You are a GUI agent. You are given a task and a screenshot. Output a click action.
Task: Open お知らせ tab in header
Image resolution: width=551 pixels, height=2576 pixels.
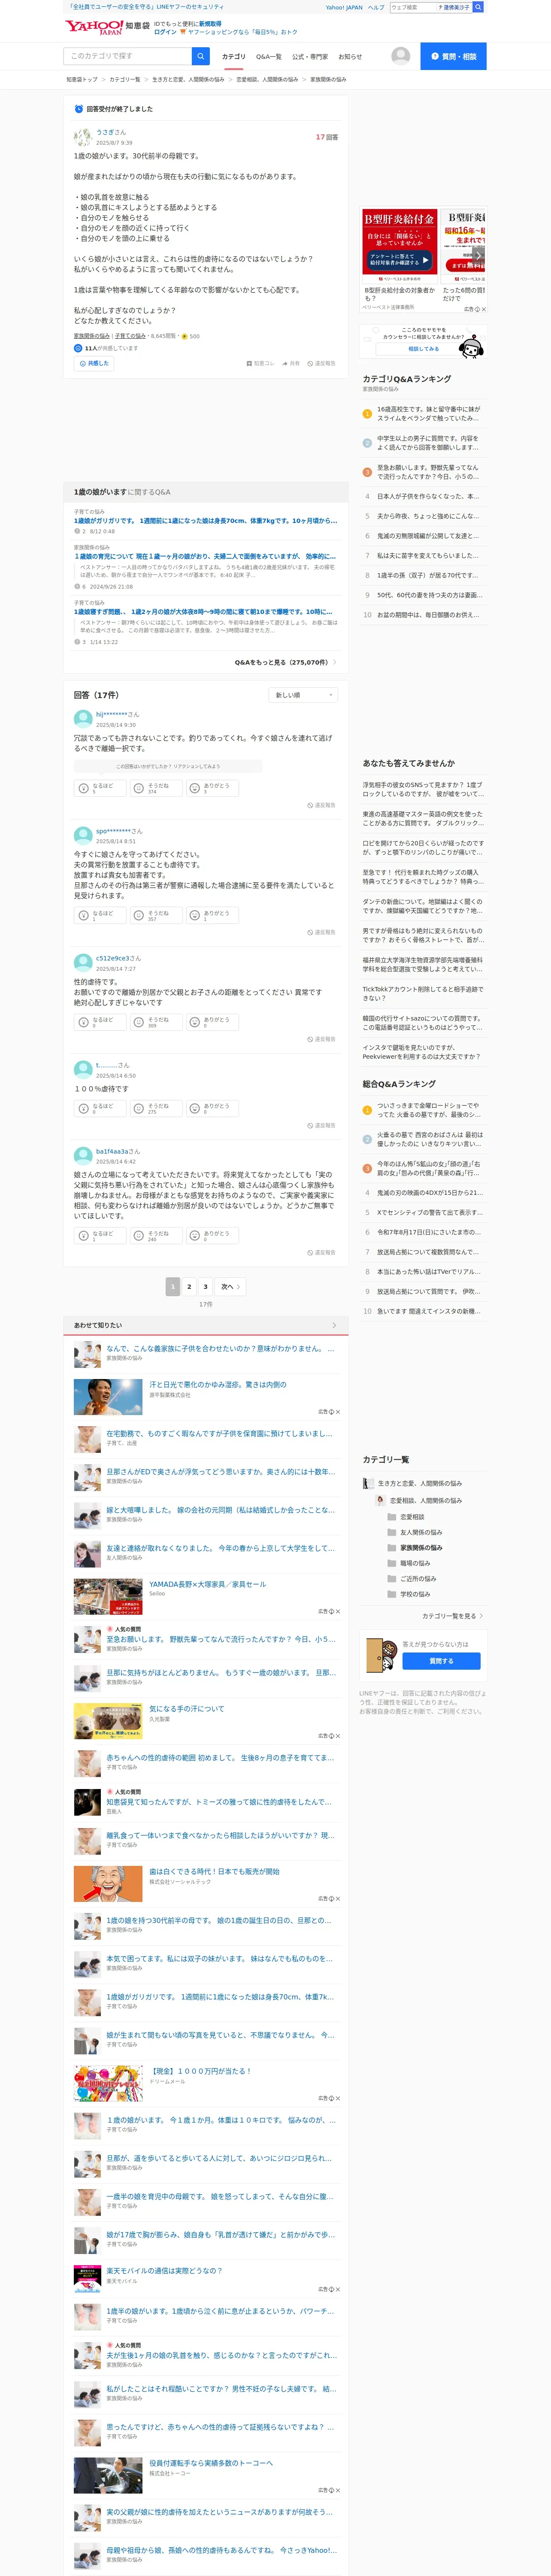[x=350, y=57]
